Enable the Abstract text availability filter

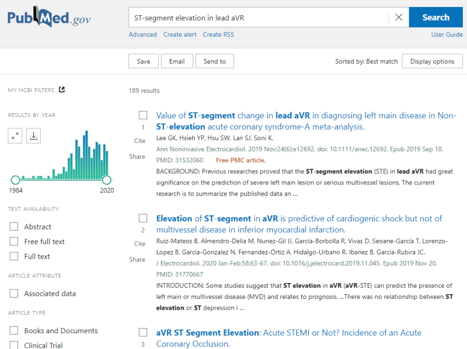[x=13, y=226]
